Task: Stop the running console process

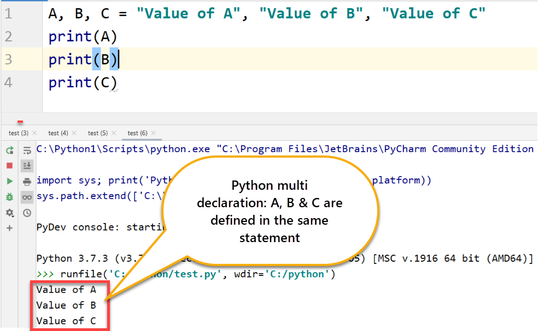Action: [x=10, y=166]
